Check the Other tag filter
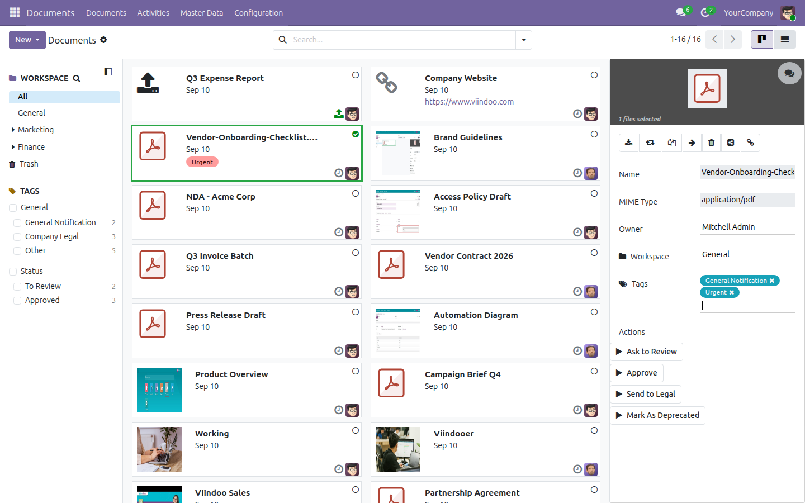805x503 pixels. [x=17, y=250]
